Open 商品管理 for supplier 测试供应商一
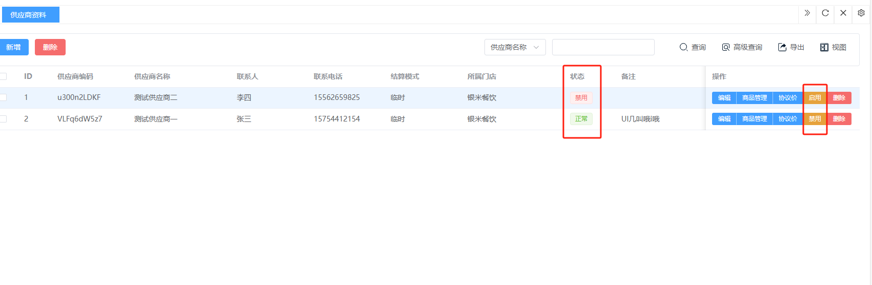Screen dimensions: 872x285 pyautogui.click(x=754, y=119)
